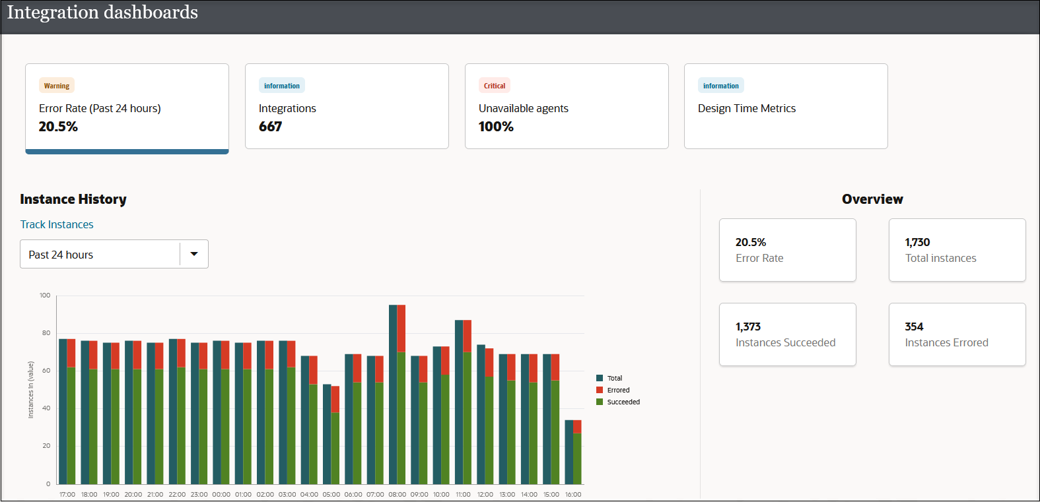Click the Errored legend label
Screen dimensions: 1040x502
coord(619,390)
